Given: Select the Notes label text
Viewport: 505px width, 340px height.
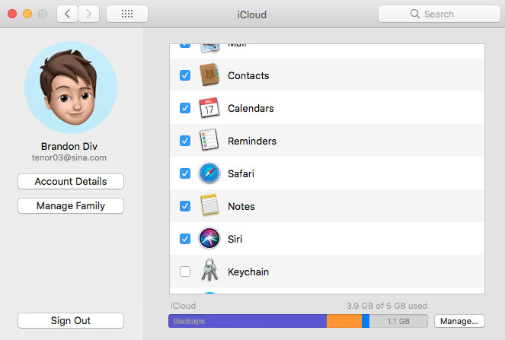Looking at the screenshot, I should (x=241, y=206).
